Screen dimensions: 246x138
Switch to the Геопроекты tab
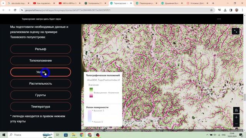pos(95,3)
